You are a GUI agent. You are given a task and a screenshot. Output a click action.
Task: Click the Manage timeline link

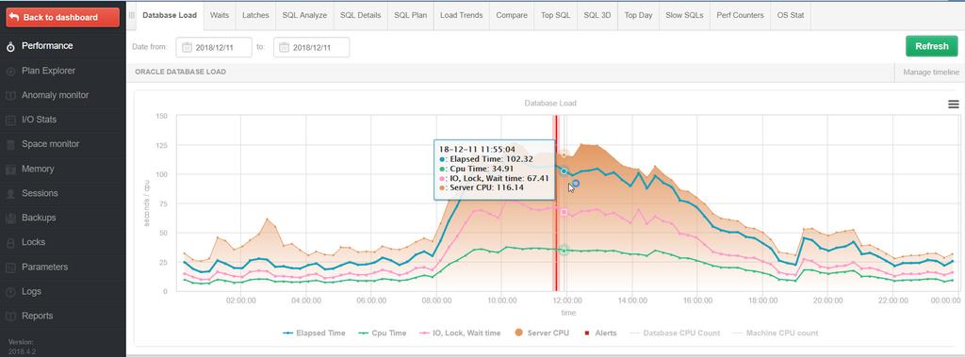(x=930, y=72)
